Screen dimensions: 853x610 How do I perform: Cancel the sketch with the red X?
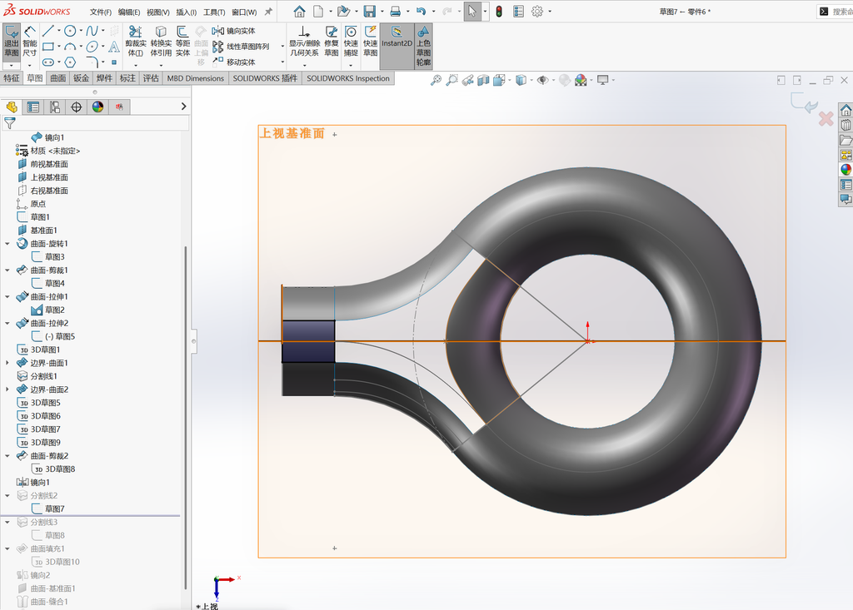point(826,118)
